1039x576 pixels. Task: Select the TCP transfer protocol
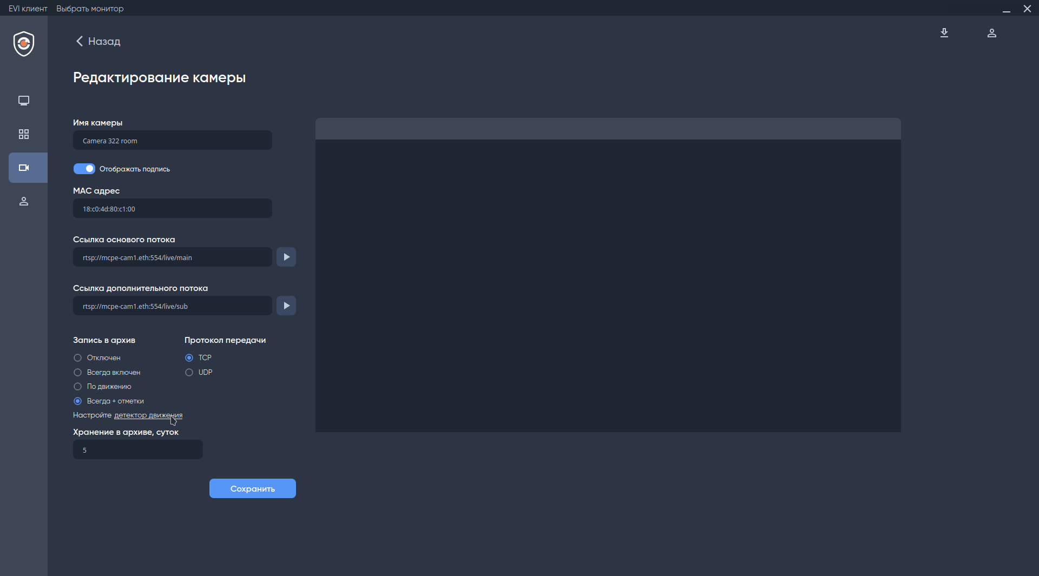pyautogui.click(x=198, y=357)
